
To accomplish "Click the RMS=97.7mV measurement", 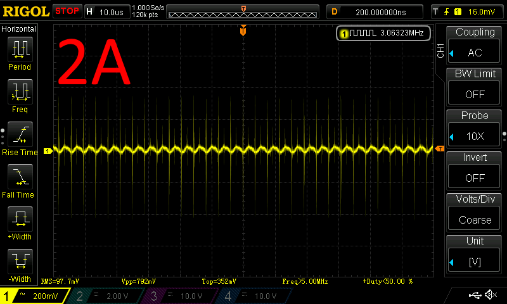I will coord(60,281).
